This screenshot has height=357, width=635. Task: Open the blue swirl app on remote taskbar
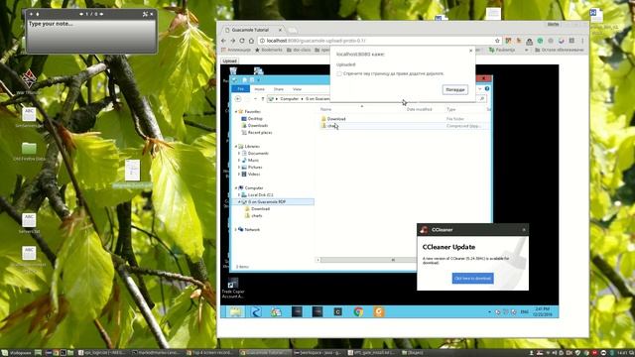point(256,311)
